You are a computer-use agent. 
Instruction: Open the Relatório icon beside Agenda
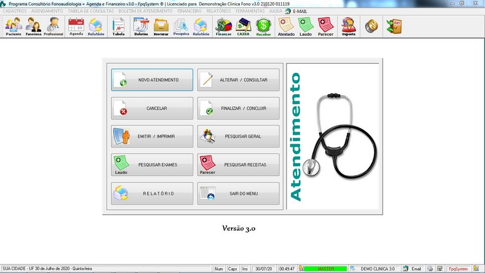[96, 27]
